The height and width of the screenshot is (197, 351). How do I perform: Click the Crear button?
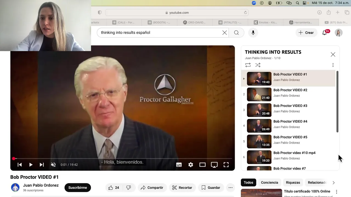(306, 33)
